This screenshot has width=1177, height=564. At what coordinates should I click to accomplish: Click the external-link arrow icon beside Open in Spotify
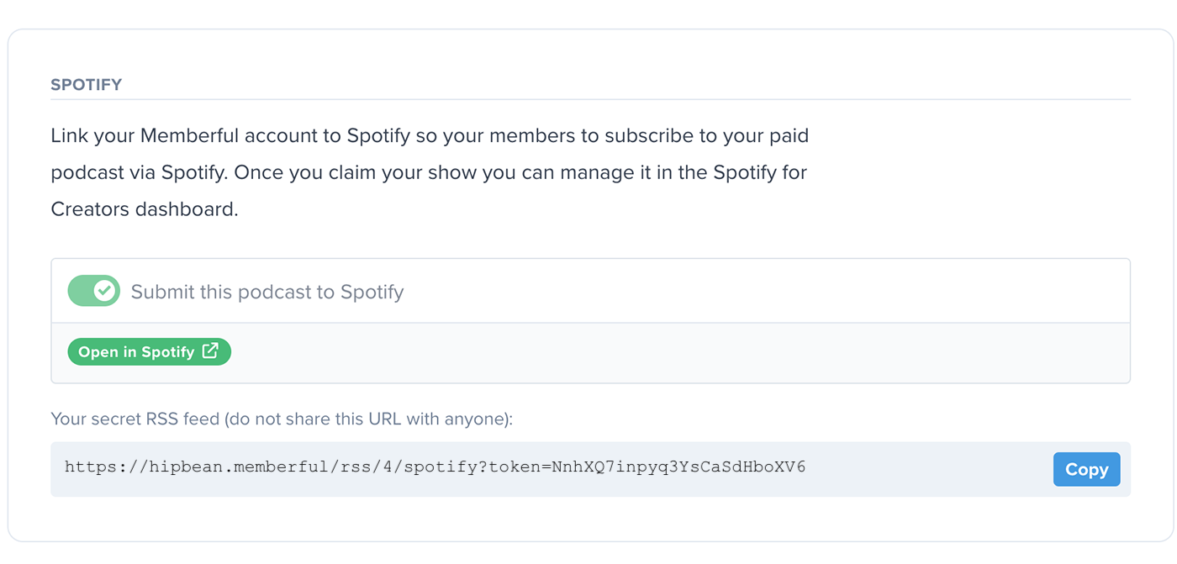point(210,351)
